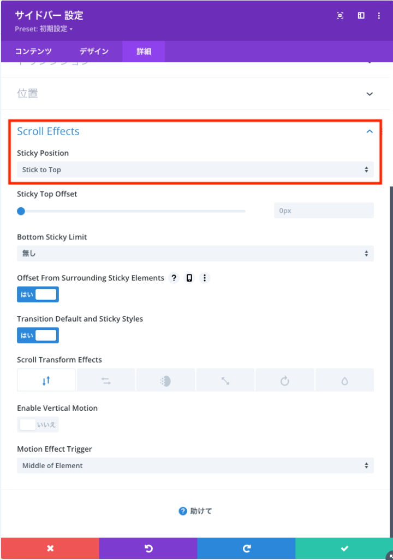Screen dimensions: 393x560
Task: Switch to the コンテンツ tab
Action: [x=33, y=51]
